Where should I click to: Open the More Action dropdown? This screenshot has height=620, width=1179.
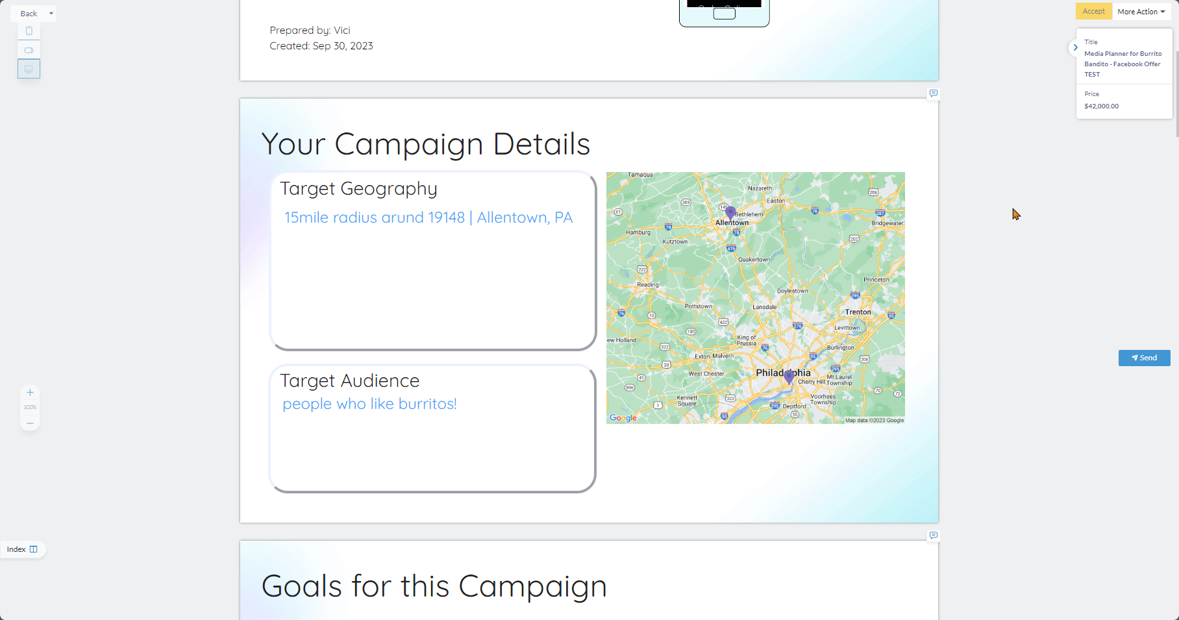pos(1141,12)
